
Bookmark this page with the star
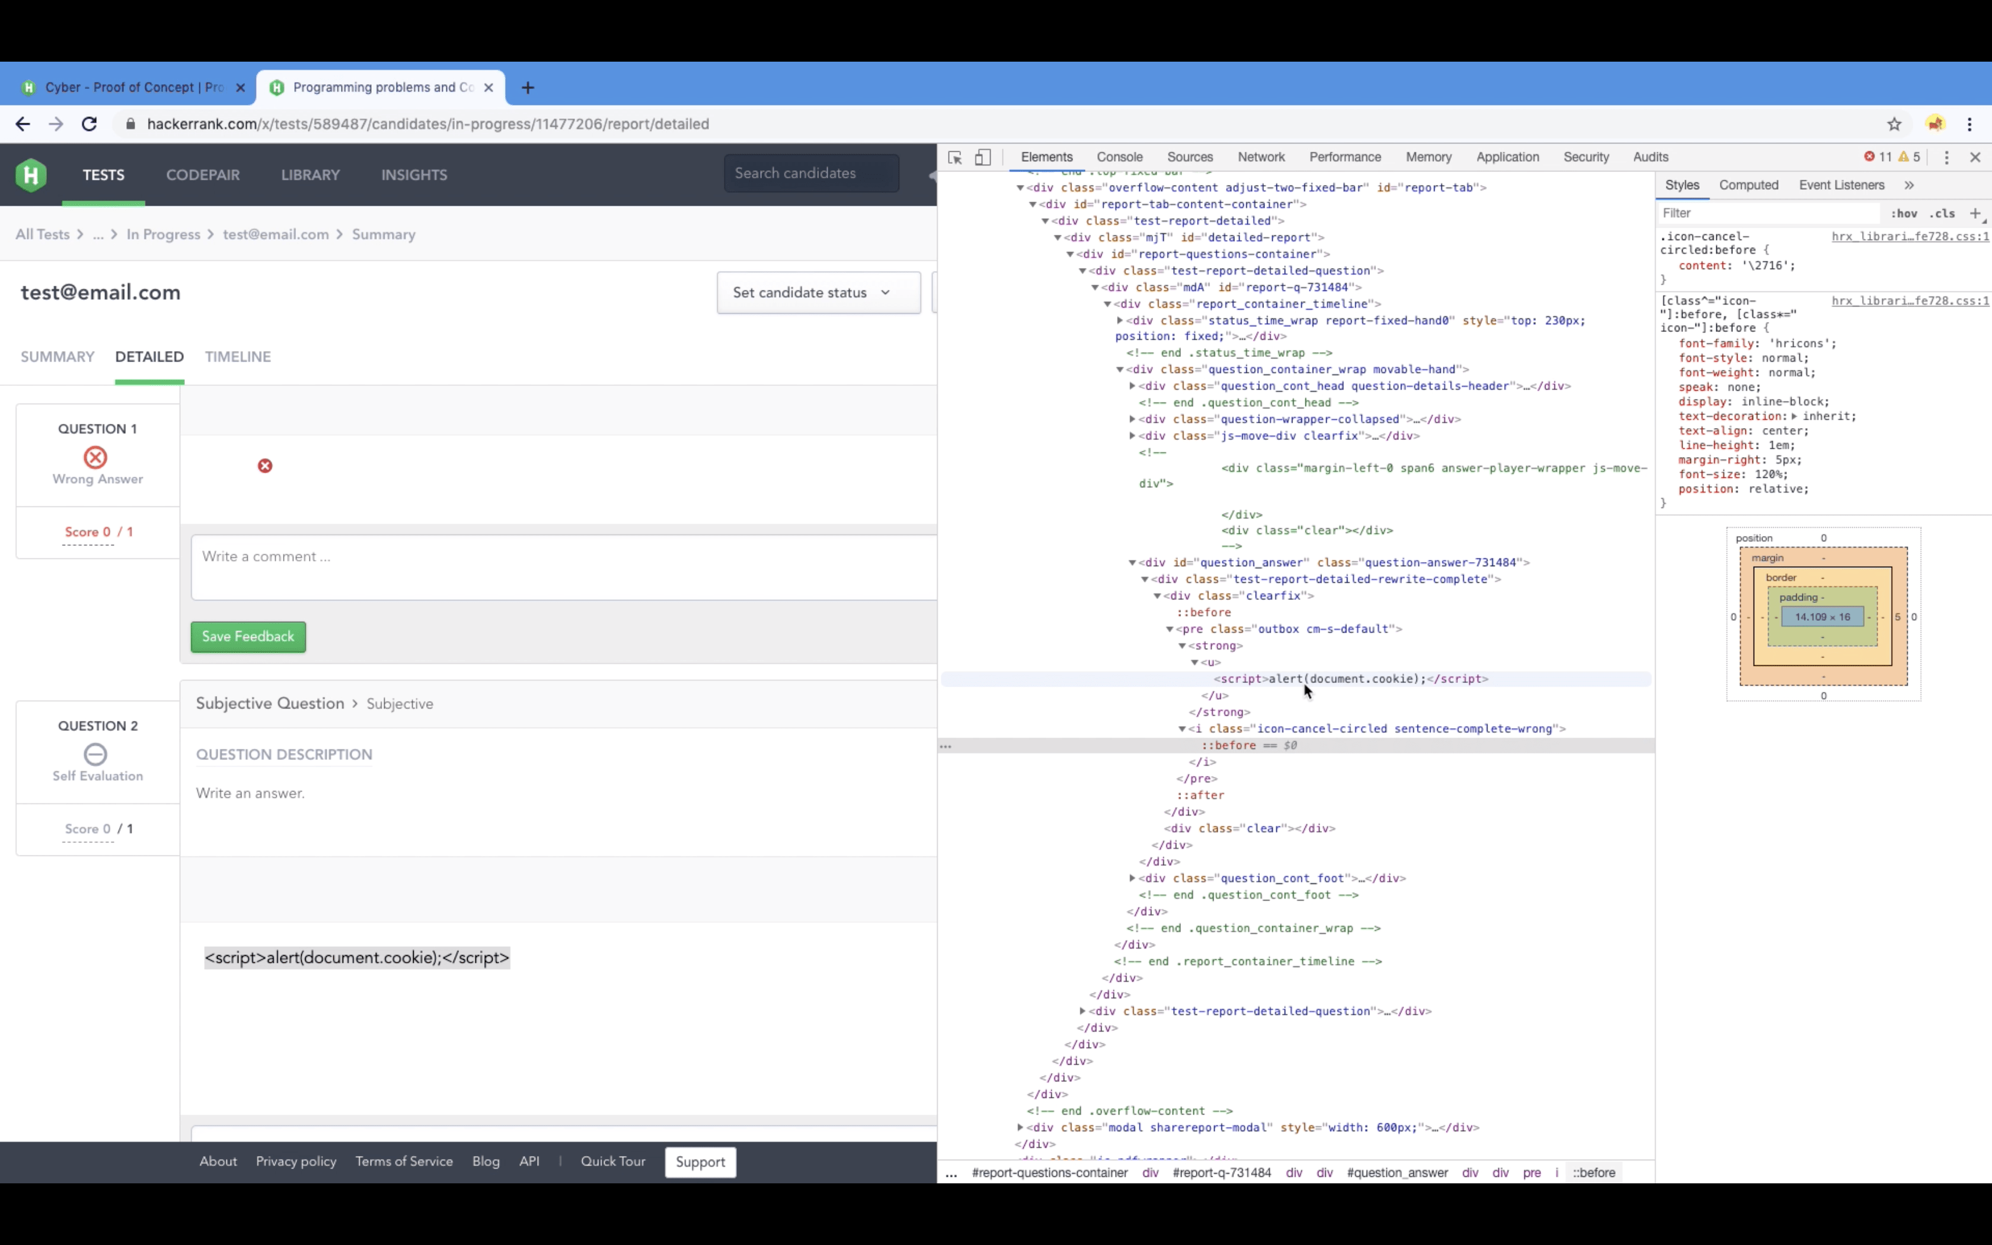1894,124
